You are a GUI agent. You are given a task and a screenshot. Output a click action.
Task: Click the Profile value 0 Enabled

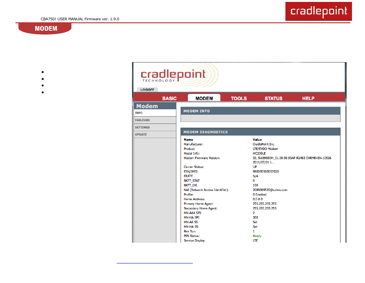tap(259, 194)
